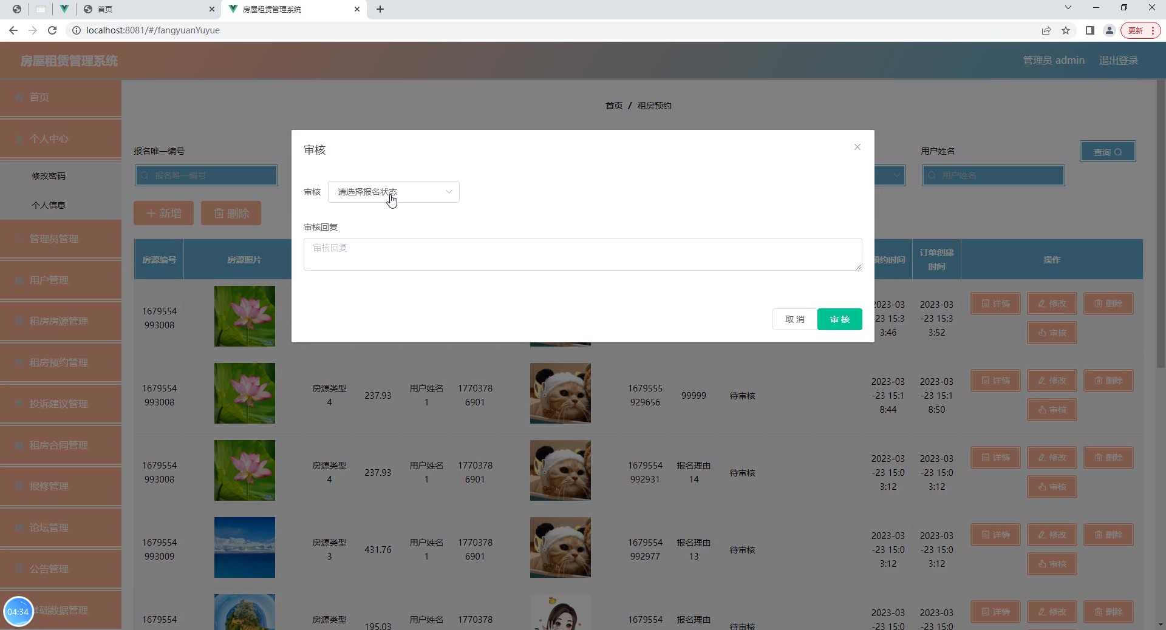This screenshot has height=630, width=1166.
Task: Click the 房屋租赁管理系统 header title
Action: 69,61
